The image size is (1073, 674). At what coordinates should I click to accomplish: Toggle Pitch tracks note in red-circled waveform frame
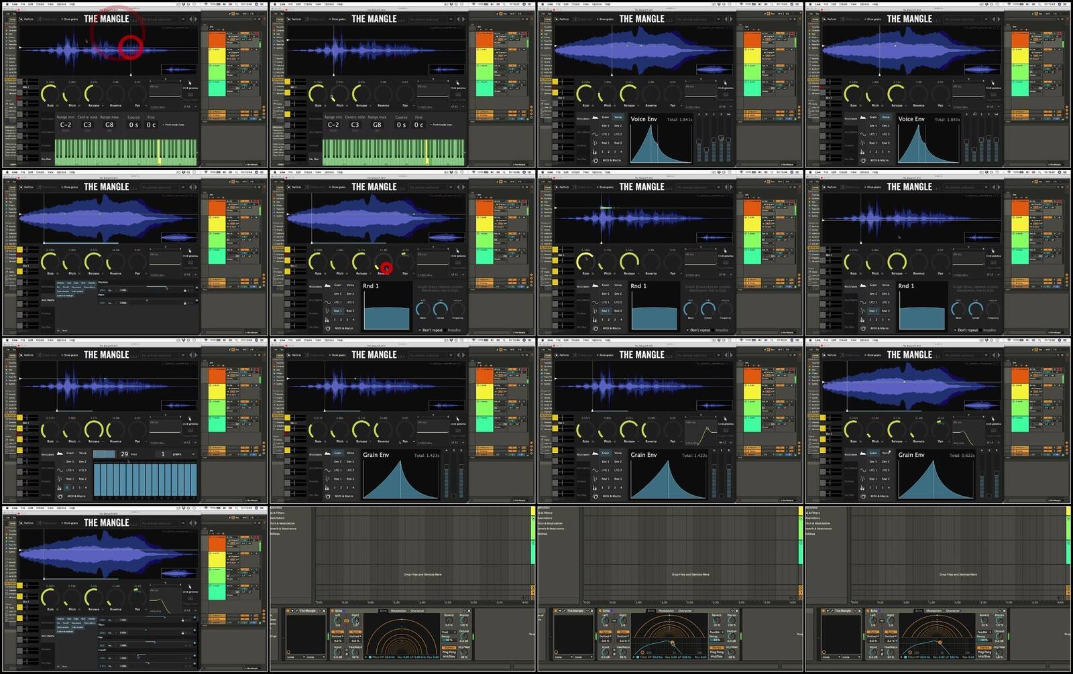(x=163, y=125)
